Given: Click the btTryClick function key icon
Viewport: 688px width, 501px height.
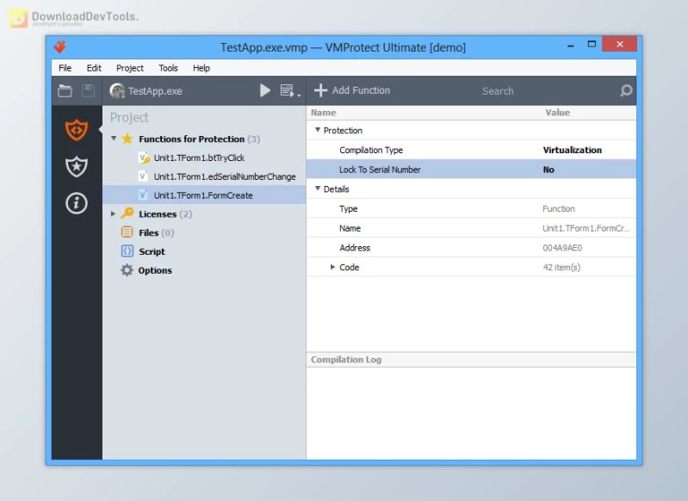Looking at the screenshot, I should 144,158.
